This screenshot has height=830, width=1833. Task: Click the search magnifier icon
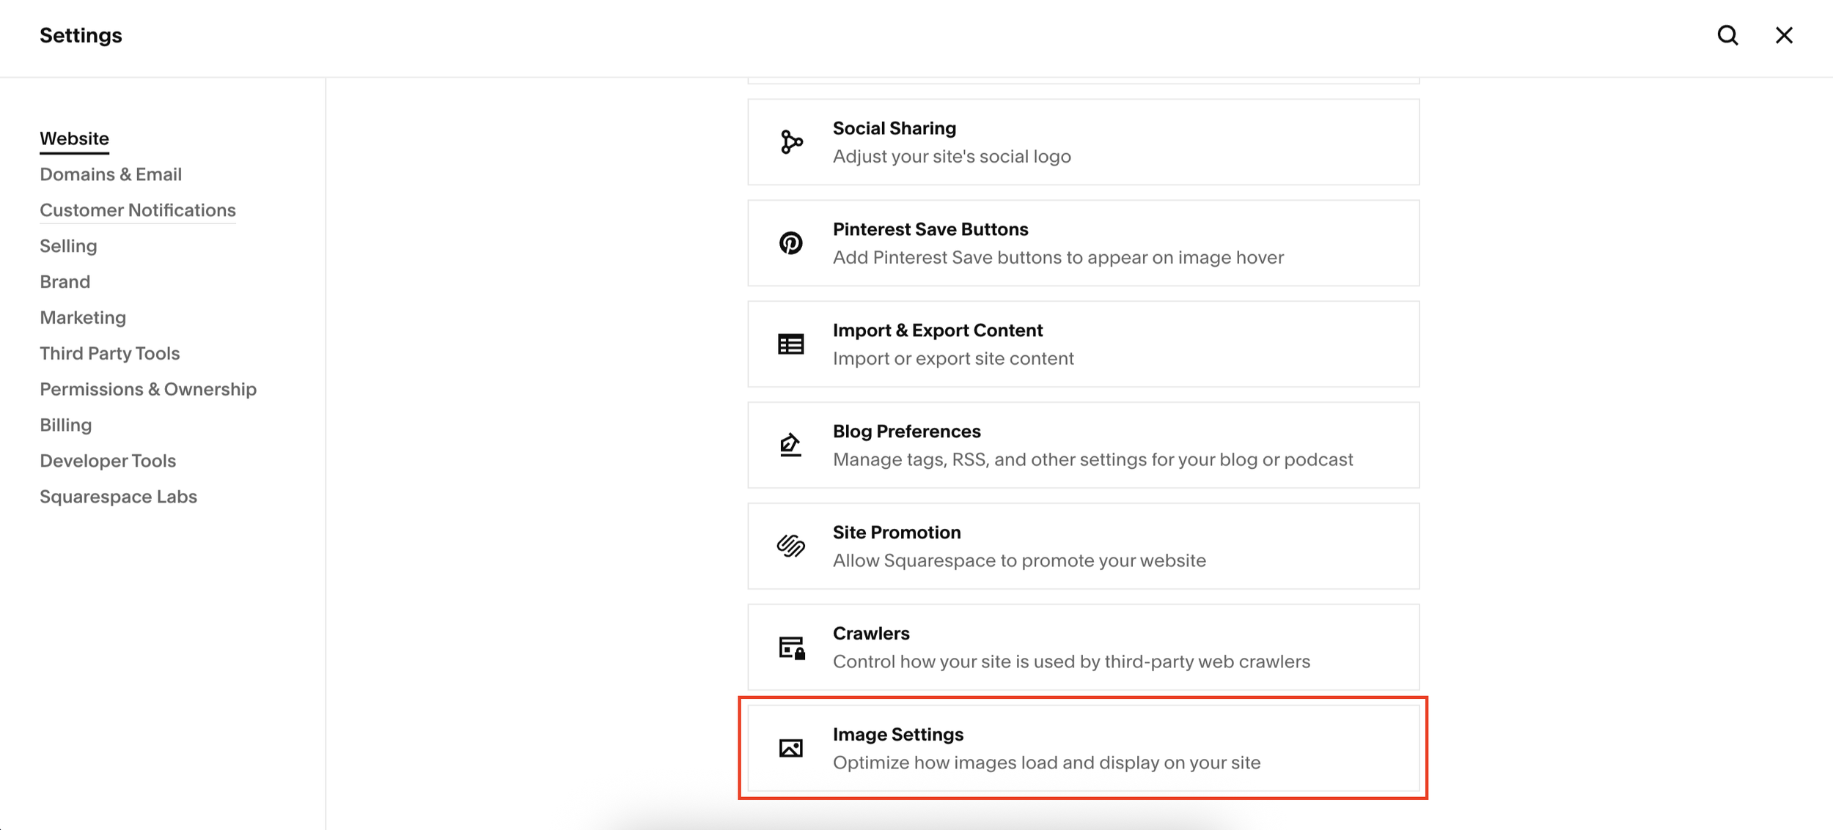point(1727,35)
